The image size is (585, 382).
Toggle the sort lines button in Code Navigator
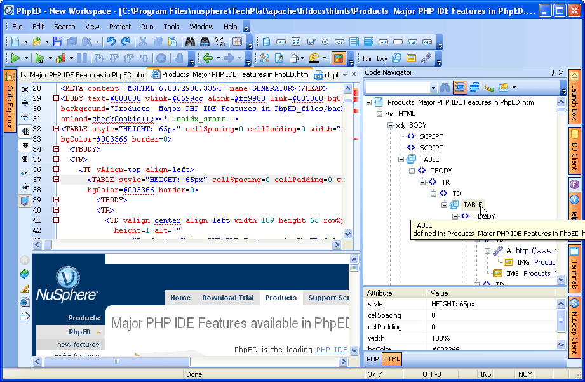coord(474,88)
